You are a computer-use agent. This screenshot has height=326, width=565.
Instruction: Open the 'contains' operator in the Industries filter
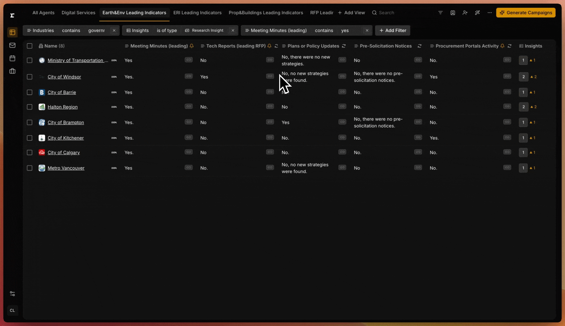click(71, 30)
